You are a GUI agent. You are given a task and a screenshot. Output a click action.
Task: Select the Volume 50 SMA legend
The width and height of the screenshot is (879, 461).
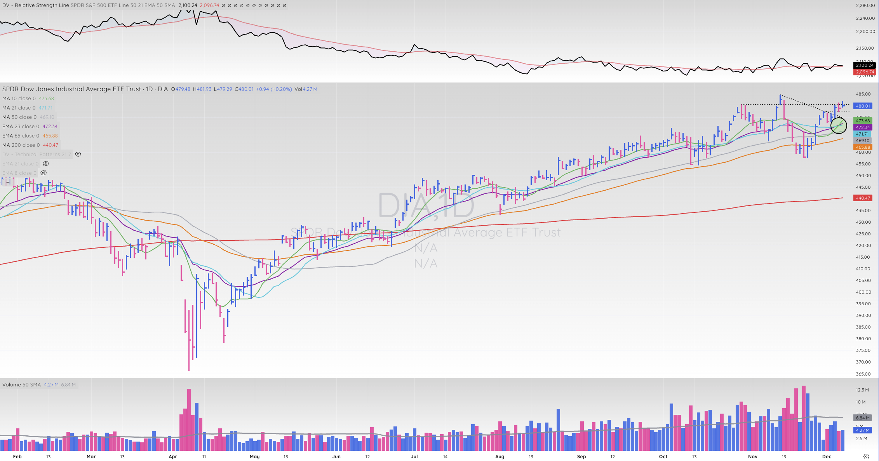[x=21, y=384]
